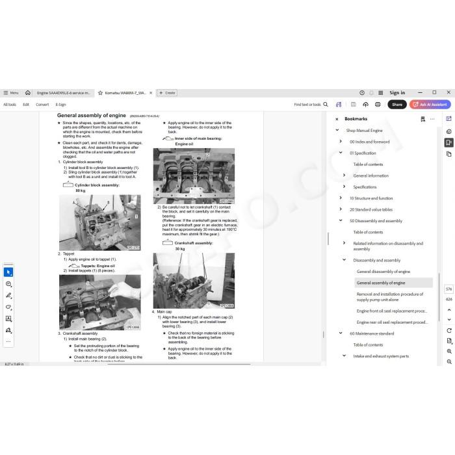Viewport: 455px width, 455px height.
Task: Open Engine front oil seal replacement bookmark
Action: click(392, 311)
